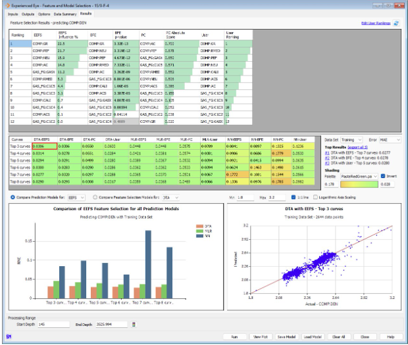Enable Logarithmic Axis Scaling
Viewport: 408px width, 345px height.
tap(319, 196)
